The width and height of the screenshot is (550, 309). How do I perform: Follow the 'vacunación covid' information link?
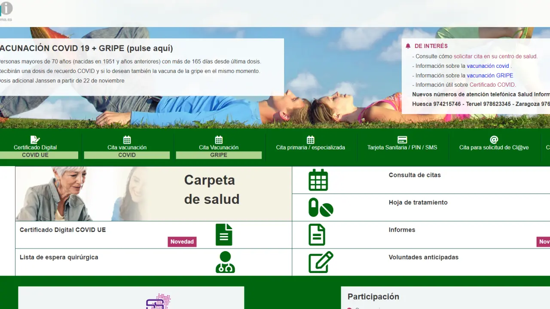pyautogui.click(x=488, y=66)
